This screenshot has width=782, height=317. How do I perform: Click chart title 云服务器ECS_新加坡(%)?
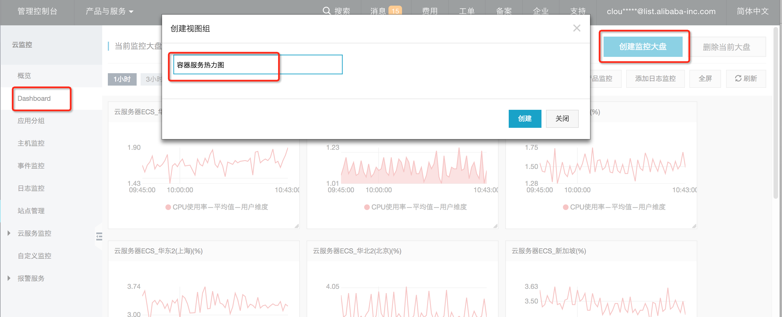point(549,251)
